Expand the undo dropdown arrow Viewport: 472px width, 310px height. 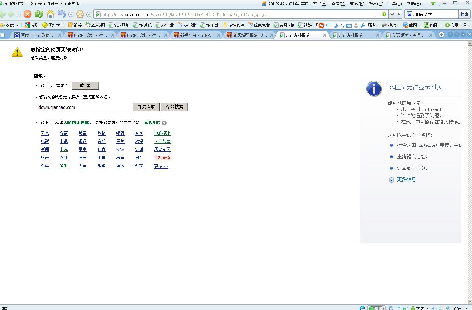click(71, 15)
